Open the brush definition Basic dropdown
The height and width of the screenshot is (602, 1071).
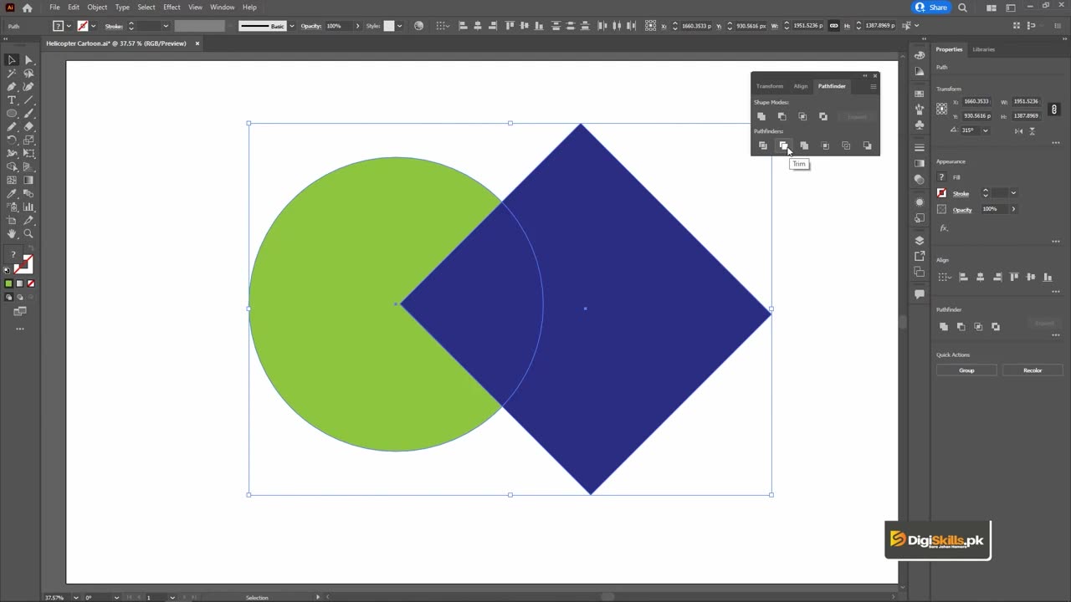click(291, 26)
